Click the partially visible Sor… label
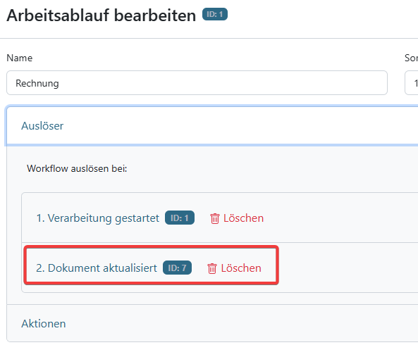418x345 pixels. coord(411,58)
